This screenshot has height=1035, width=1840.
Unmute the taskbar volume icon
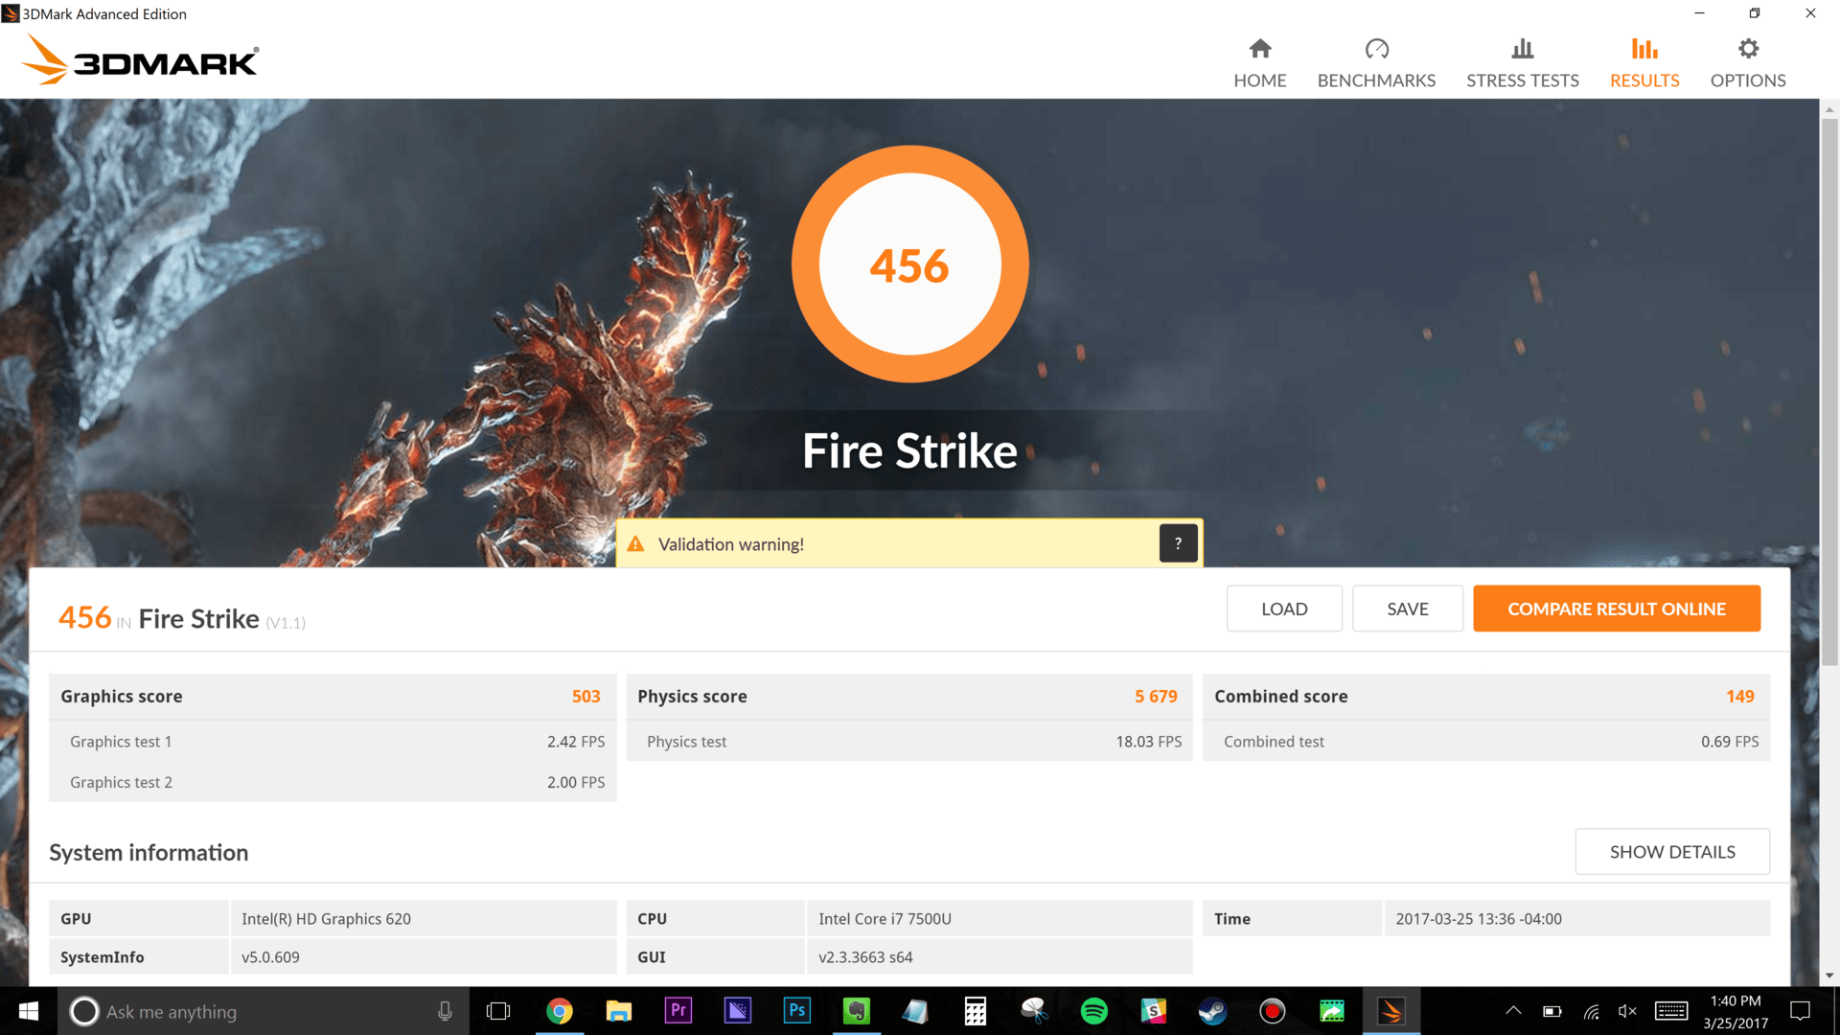(x=1627, y=1011)
